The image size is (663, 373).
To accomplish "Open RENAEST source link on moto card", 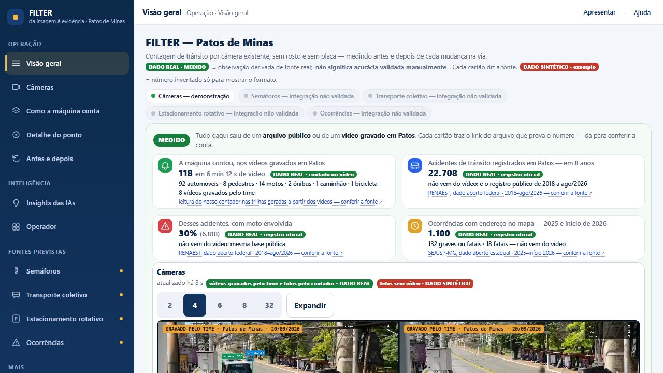I will click(261, 253).
